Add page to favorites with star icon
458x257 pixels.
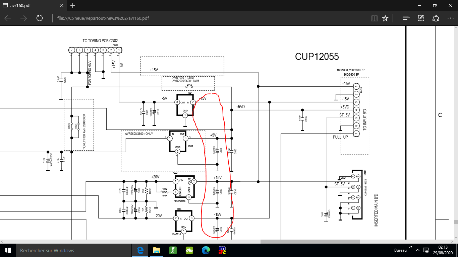coord(385,18)
